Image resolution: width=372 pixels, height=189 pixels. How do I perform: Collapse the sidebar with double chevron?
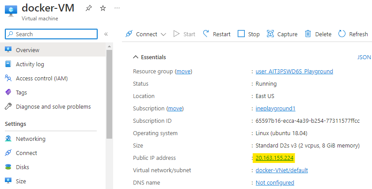[x=106, y=34]
